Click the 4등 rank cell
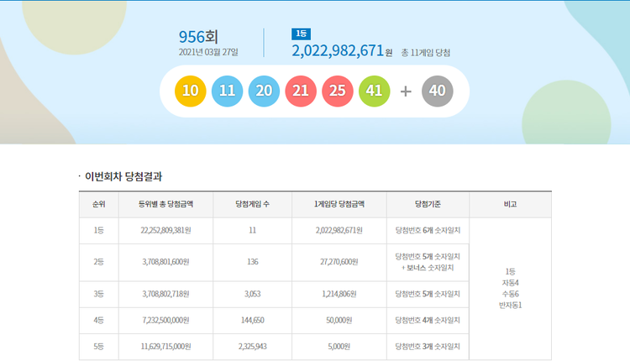The height and width of the screenshot is (361, 630). (99, 321)
